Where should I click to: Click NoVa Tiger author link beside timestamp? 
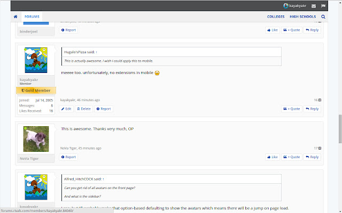pyautogui.click(x=68, y=148)
